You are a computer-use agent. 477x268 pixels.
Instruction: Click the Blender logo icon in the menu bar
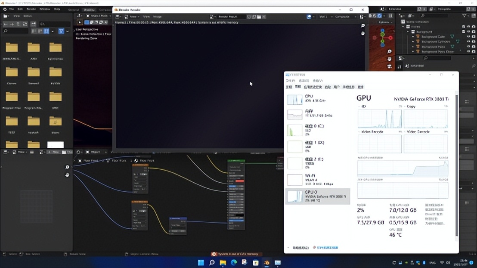[4, 9]
